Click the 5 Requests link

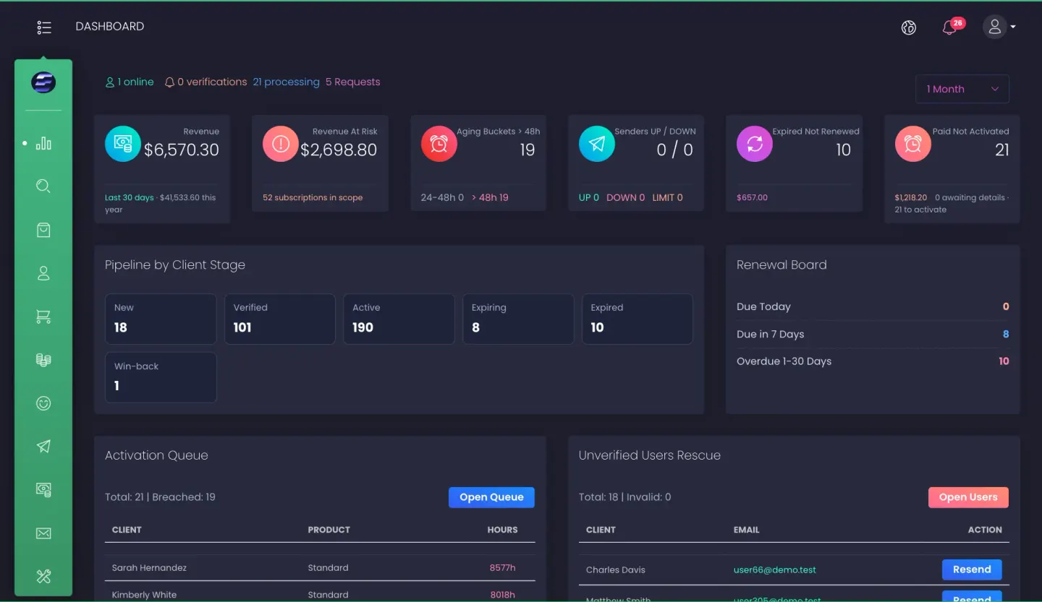click(352, 82)
